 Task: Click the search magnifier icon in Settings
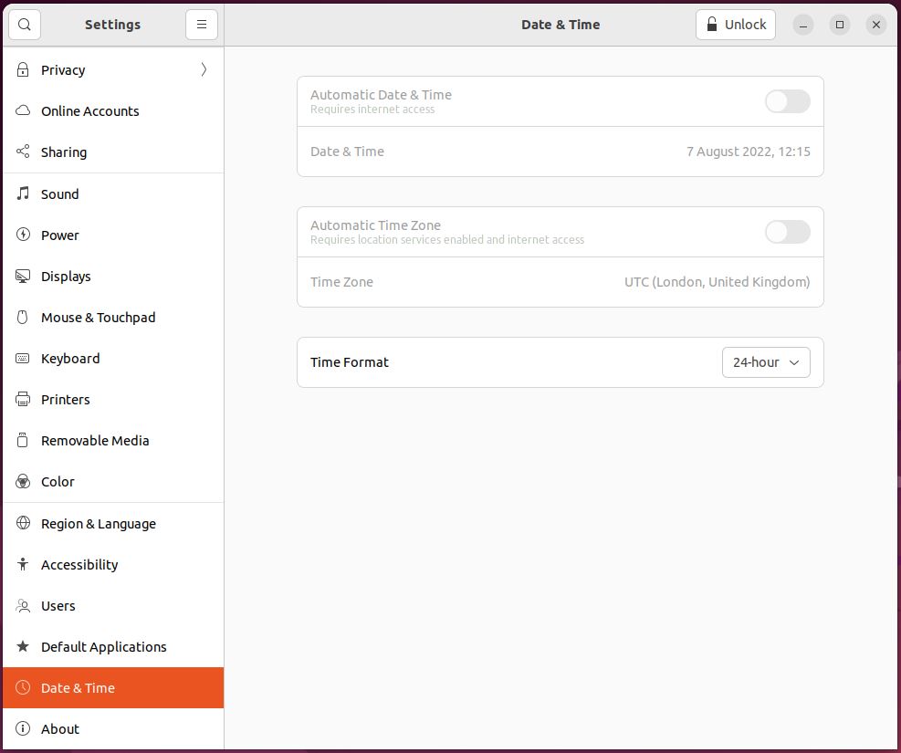click(x=25, y=25)
